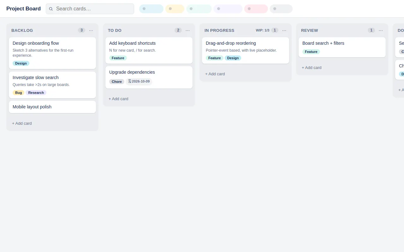Viewport: 404px width, 252px height.
Task: Click the Design tag on Drag-and-drop reordering
Action: [x=233, y=58]
